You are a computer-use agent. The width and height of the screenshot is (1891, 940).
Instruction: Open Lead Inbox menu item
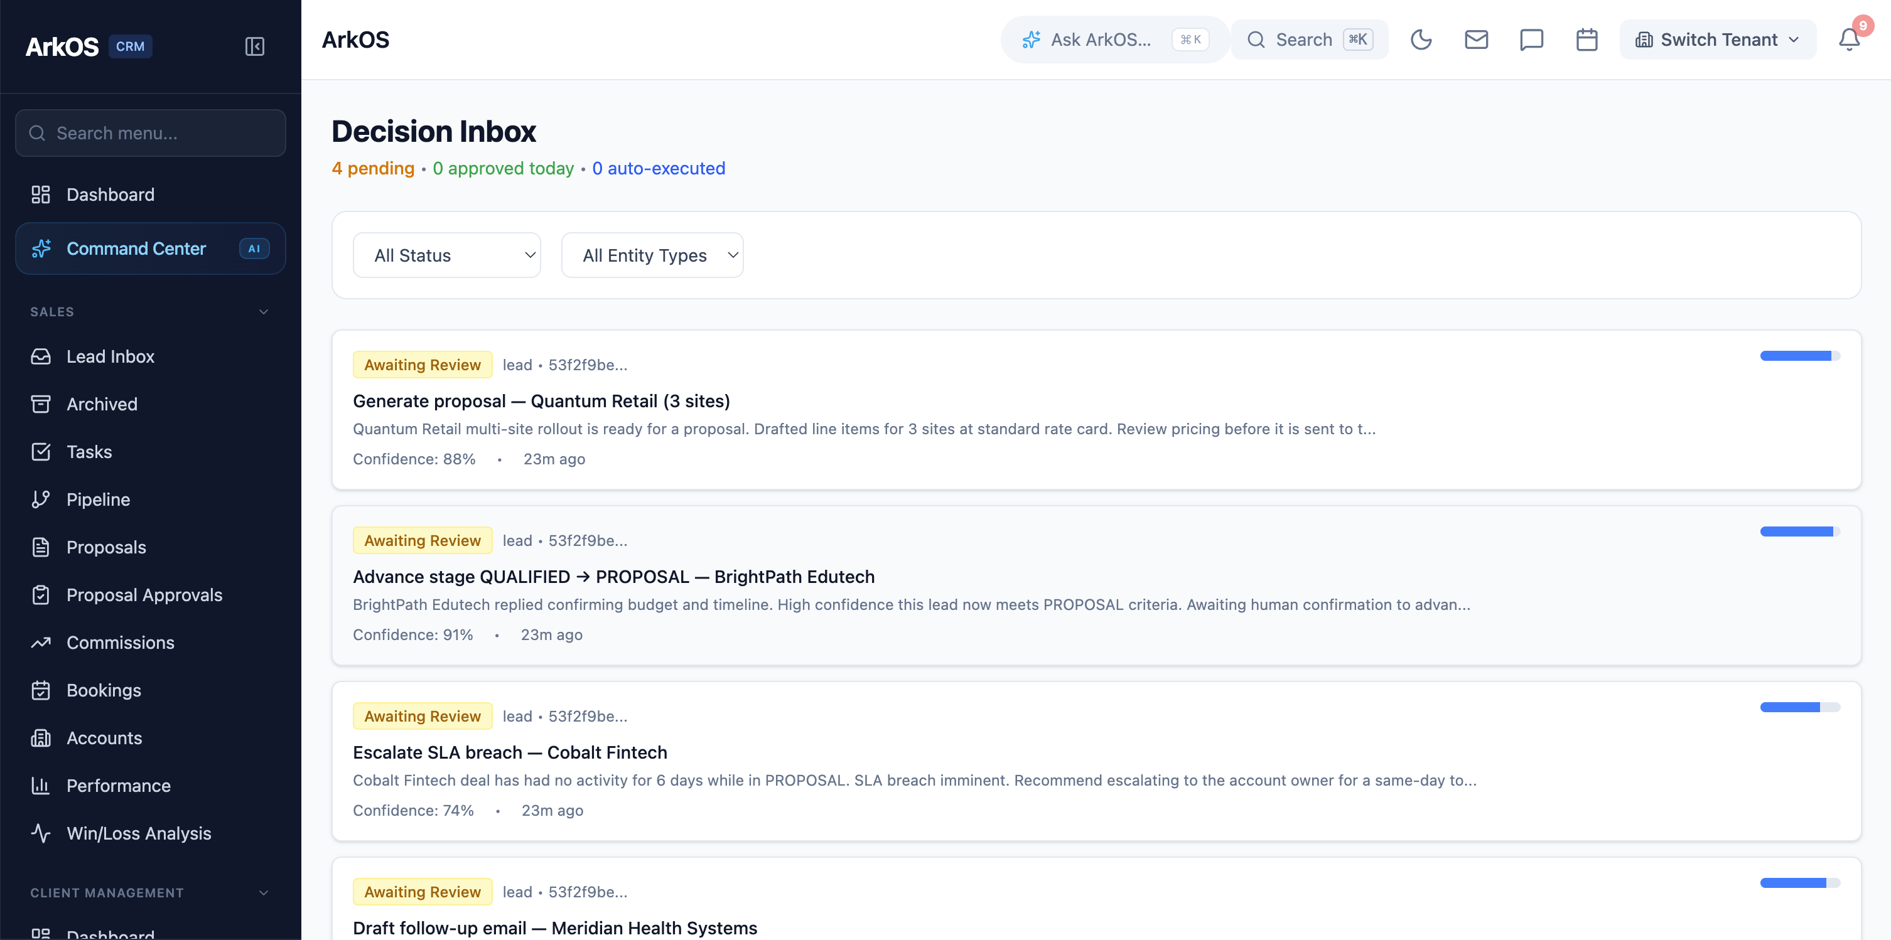click(x=150, y=356)
